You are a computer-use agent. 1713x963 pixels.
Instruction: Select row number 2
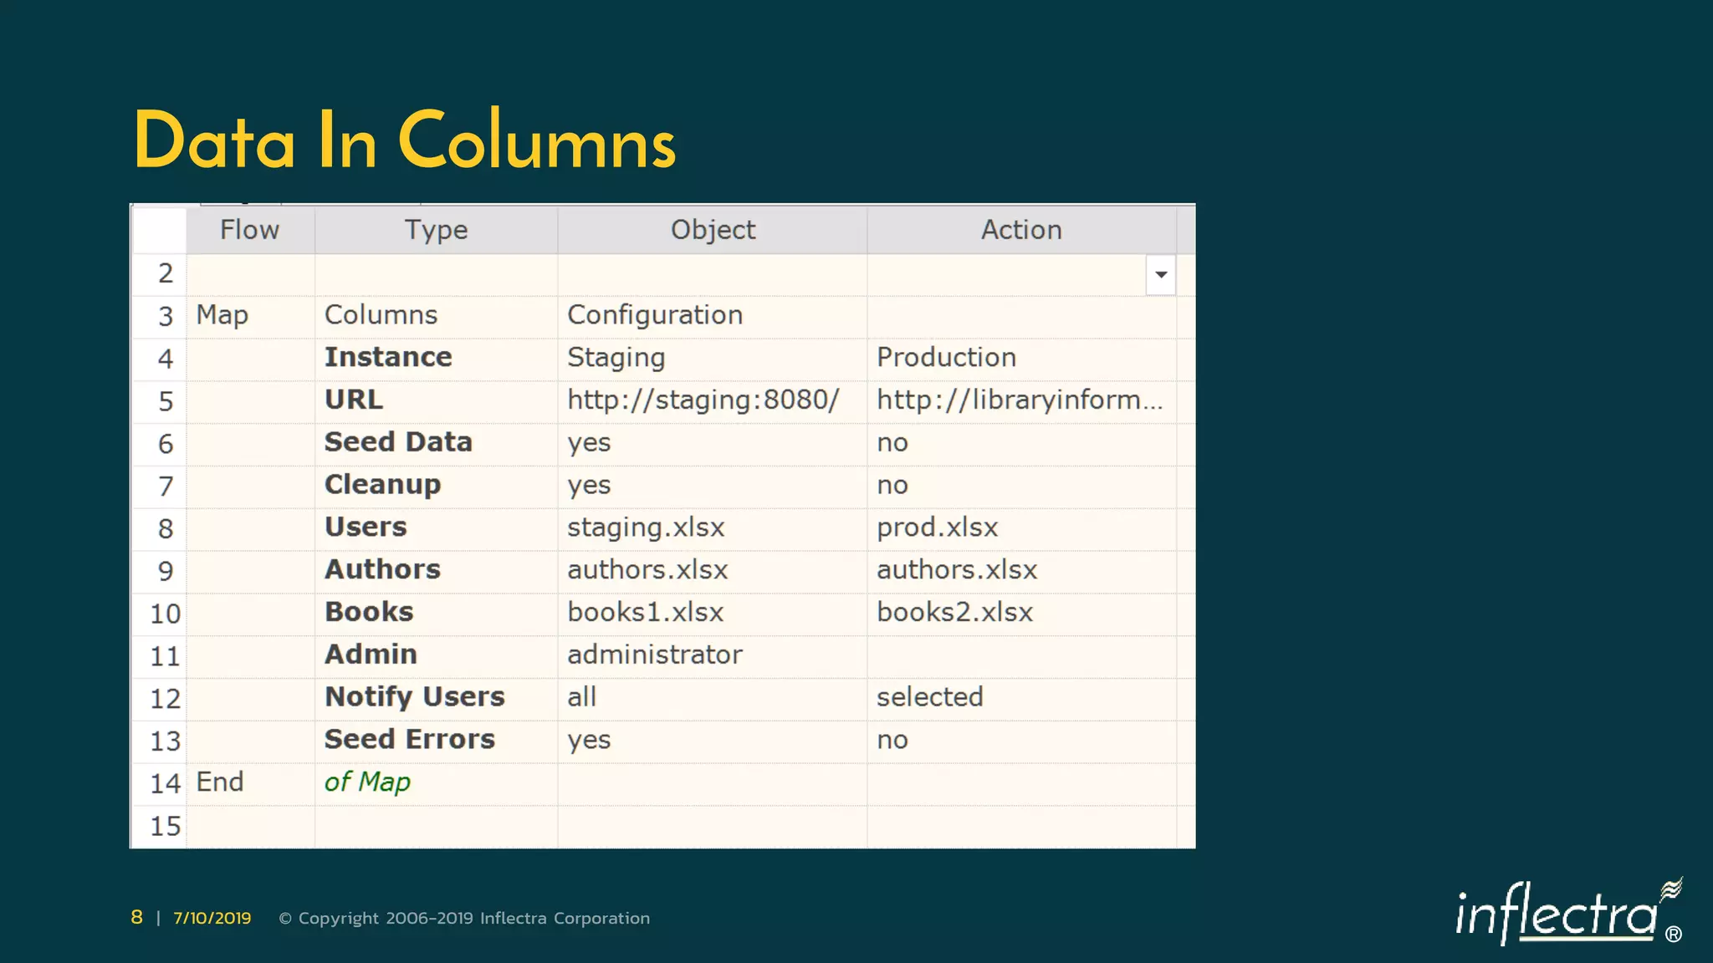[160, 274]
